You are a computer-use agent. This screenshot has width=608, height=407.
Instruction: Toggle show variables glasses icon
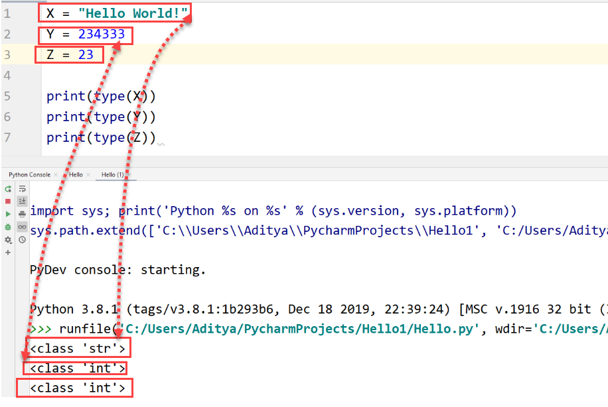22,227
